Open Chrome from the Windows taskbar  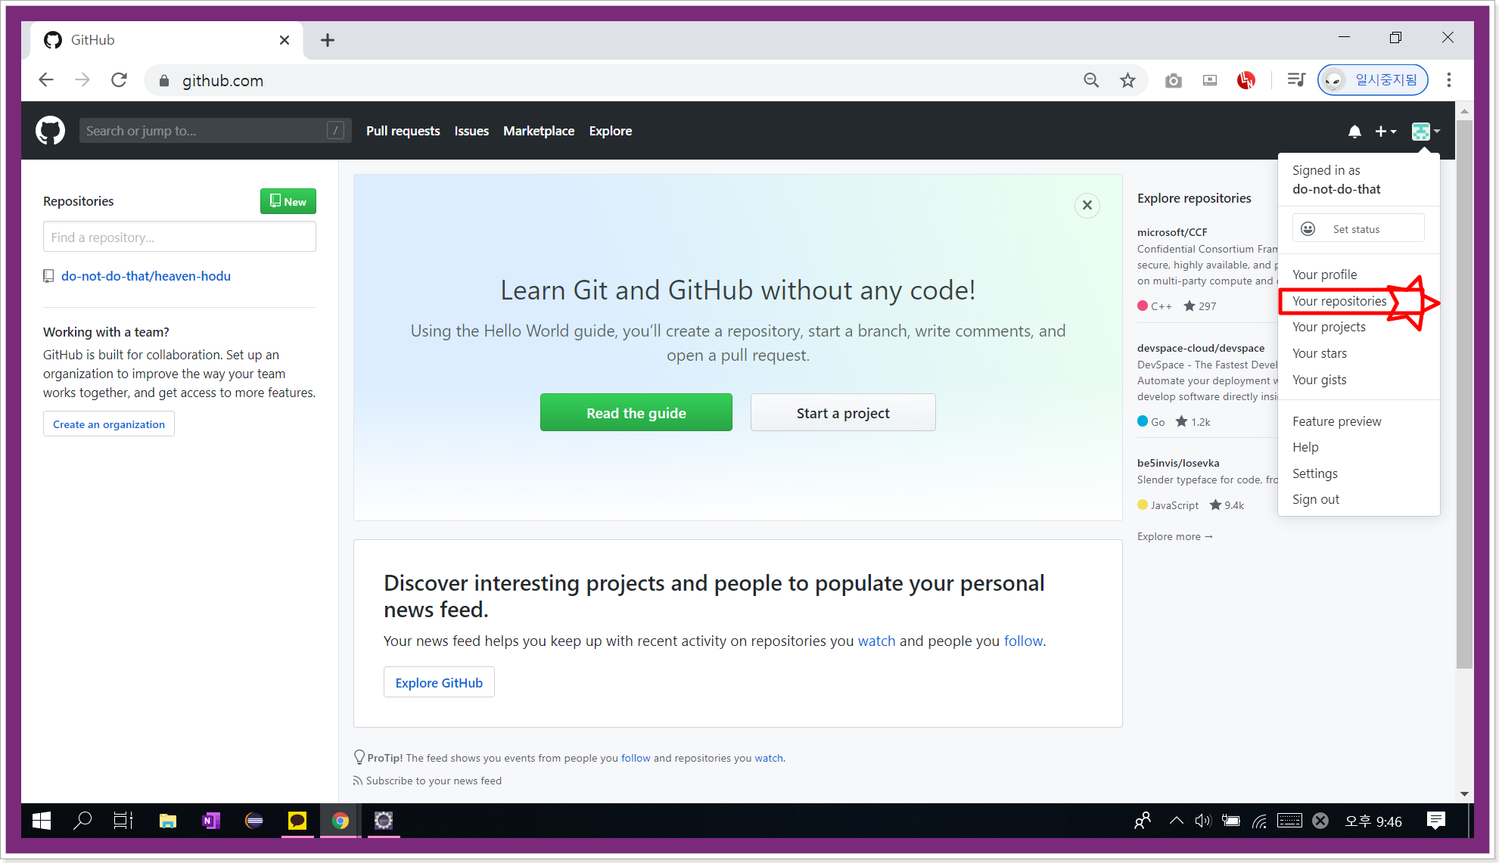click(x=341, y=821)
